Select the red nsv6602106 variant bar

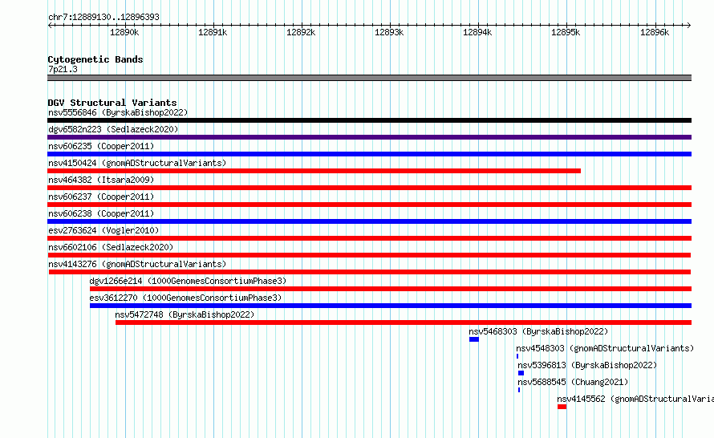click(369, 255)
